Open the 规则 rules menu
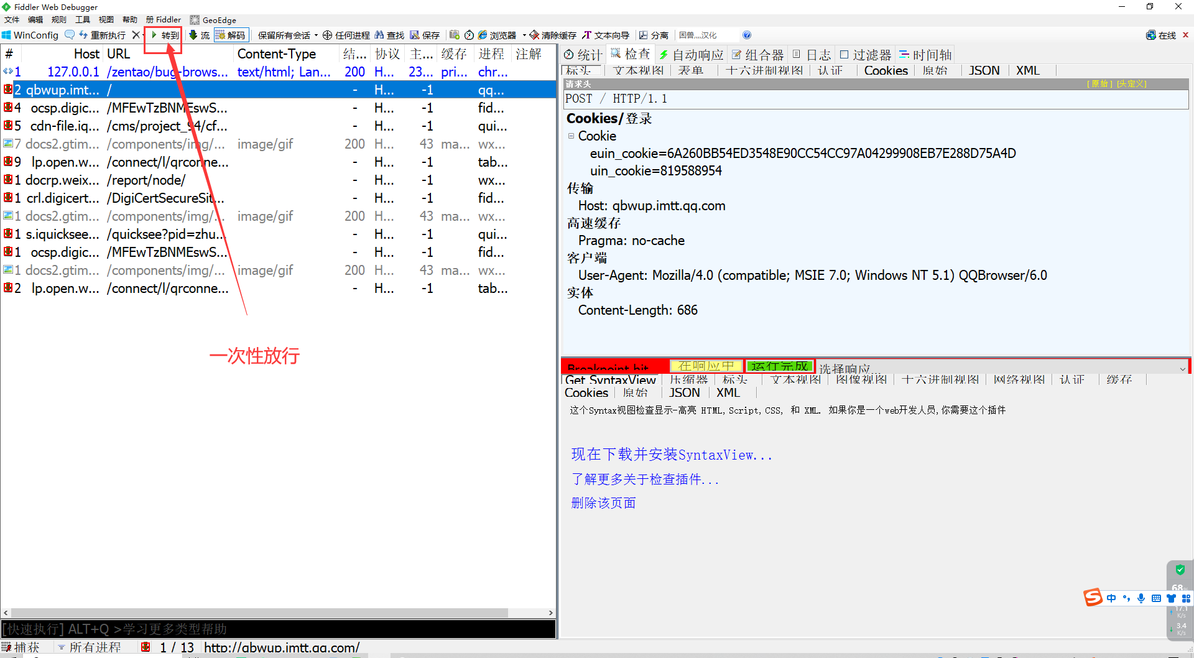The image size is (1194, 658). point(58,20)
